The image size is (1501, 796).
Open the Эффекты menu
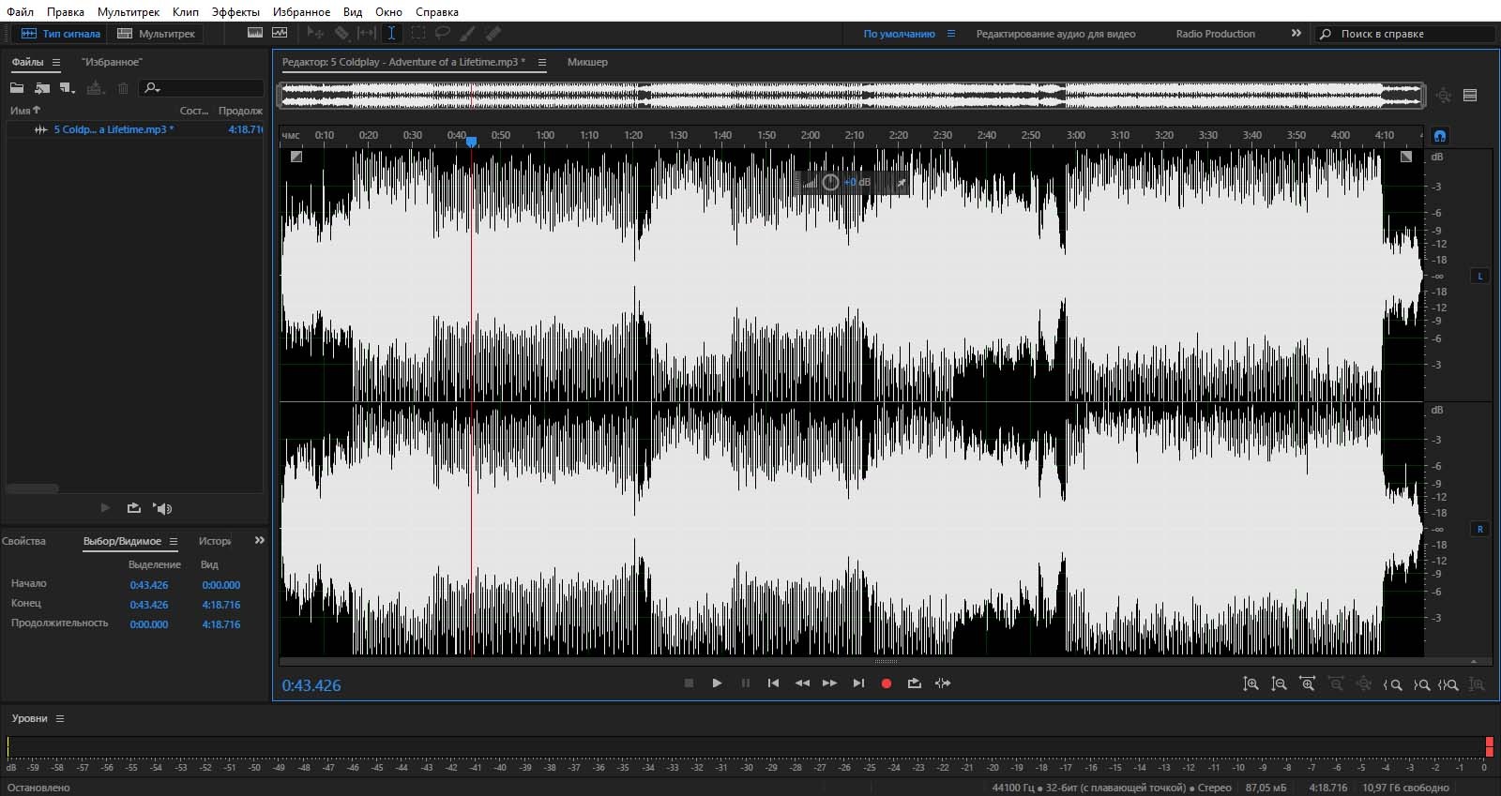point(235,12)
